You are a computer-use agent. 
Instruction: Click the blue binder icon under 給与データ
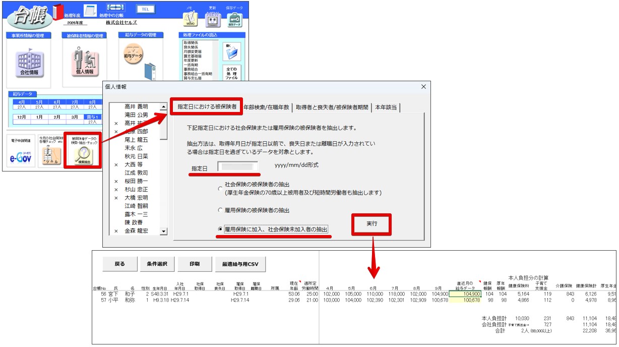pos(150,71)
